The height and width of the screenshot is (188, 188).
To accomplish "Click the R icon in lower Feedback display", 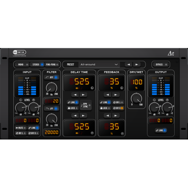I will coord(122,134).
